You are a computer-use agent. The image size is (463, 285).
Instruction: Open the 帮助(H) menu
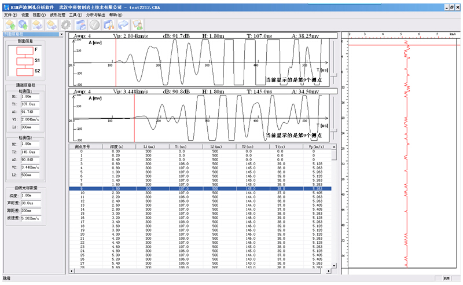coord(116,14)
